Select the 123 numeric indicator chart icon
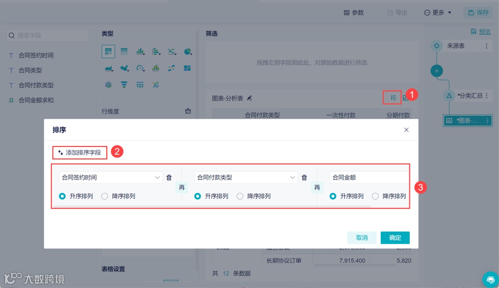Viewport: 499px width, 288px height. pos(140,85)
